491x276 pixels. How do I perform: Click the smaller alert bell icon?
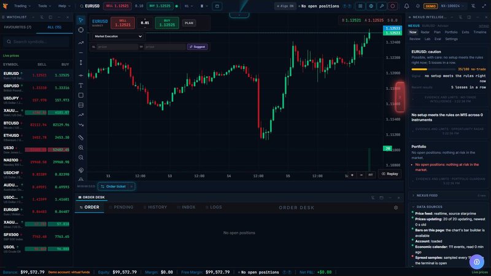coord(418,6)
